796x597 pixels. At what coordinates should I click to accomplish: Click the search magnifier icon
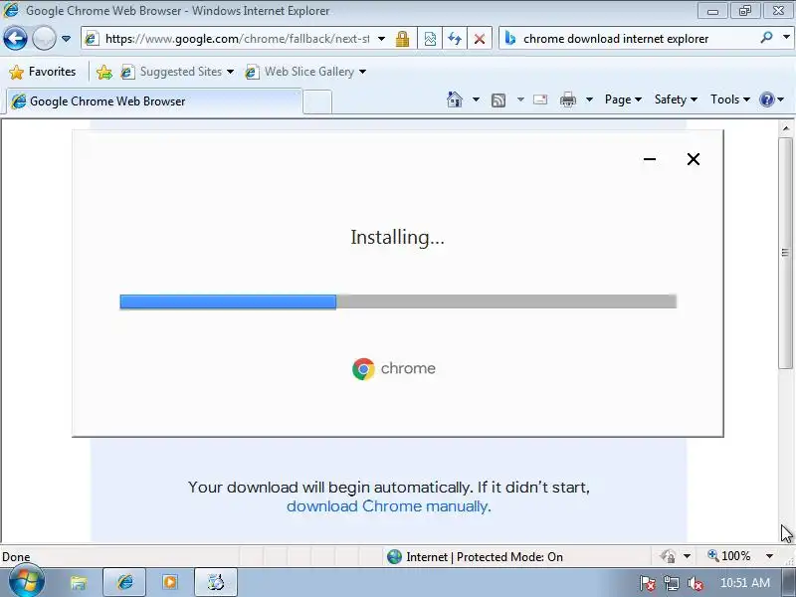[x=766, y=38]
